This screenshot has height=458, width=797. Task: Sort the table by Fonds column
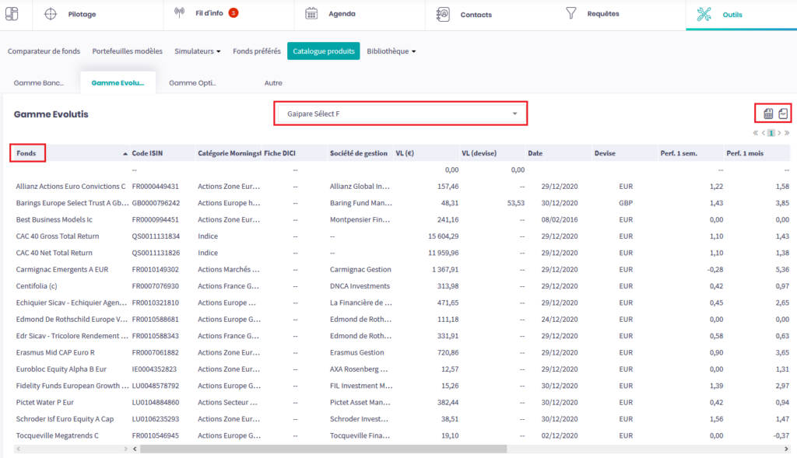(28, 153)
